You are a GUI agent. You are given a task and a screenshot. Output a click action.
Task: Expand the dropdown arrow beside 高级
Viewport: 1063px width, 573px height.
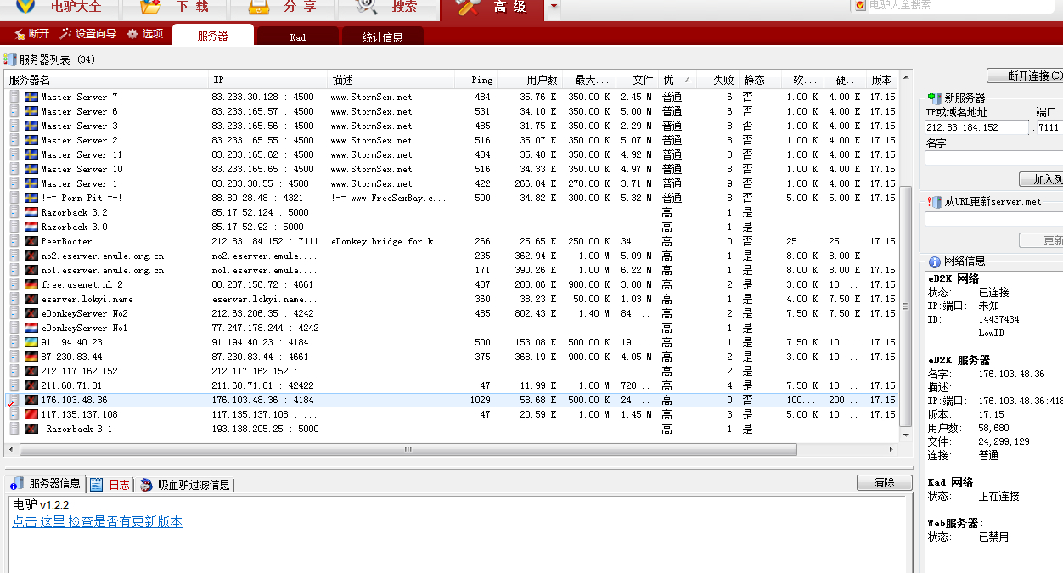coord(554,7)
